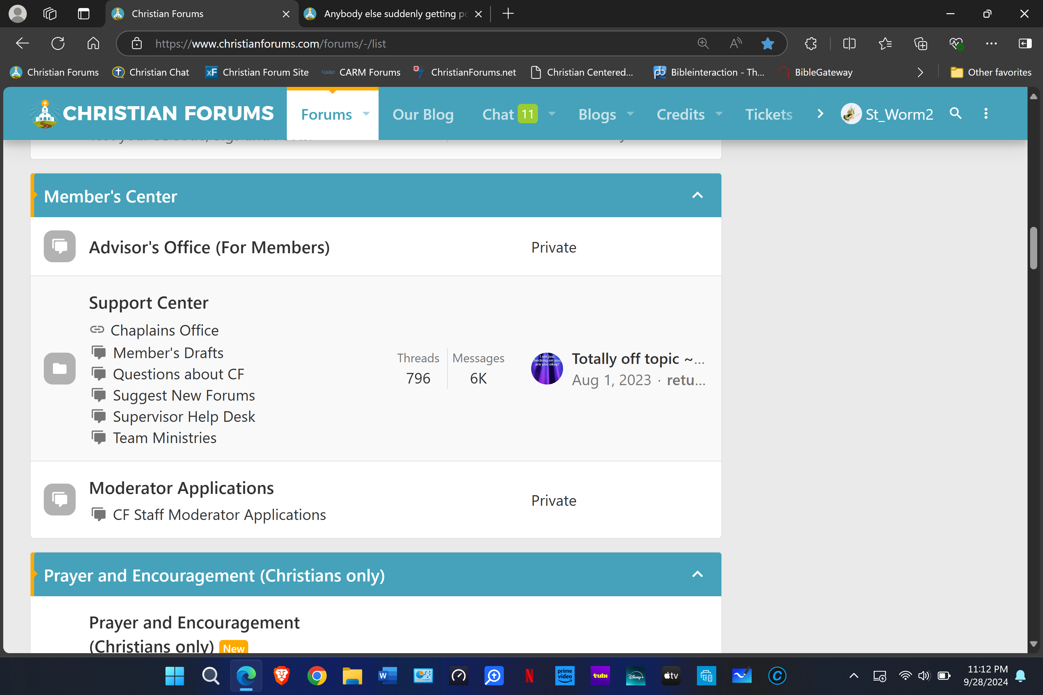Toggle the split screen browser icon
This screenshot has height=695, width=1043.
click(849, 43)
